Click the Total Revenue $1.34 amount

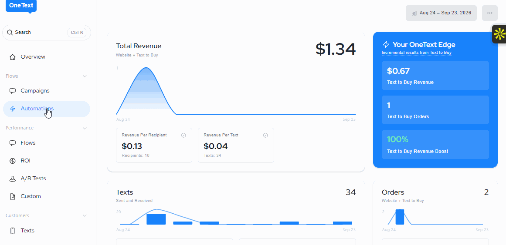[x=336, y=50]
